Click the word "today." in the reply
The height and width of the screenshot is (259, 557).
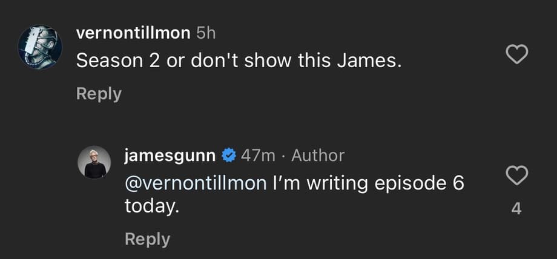click(152, 206)
